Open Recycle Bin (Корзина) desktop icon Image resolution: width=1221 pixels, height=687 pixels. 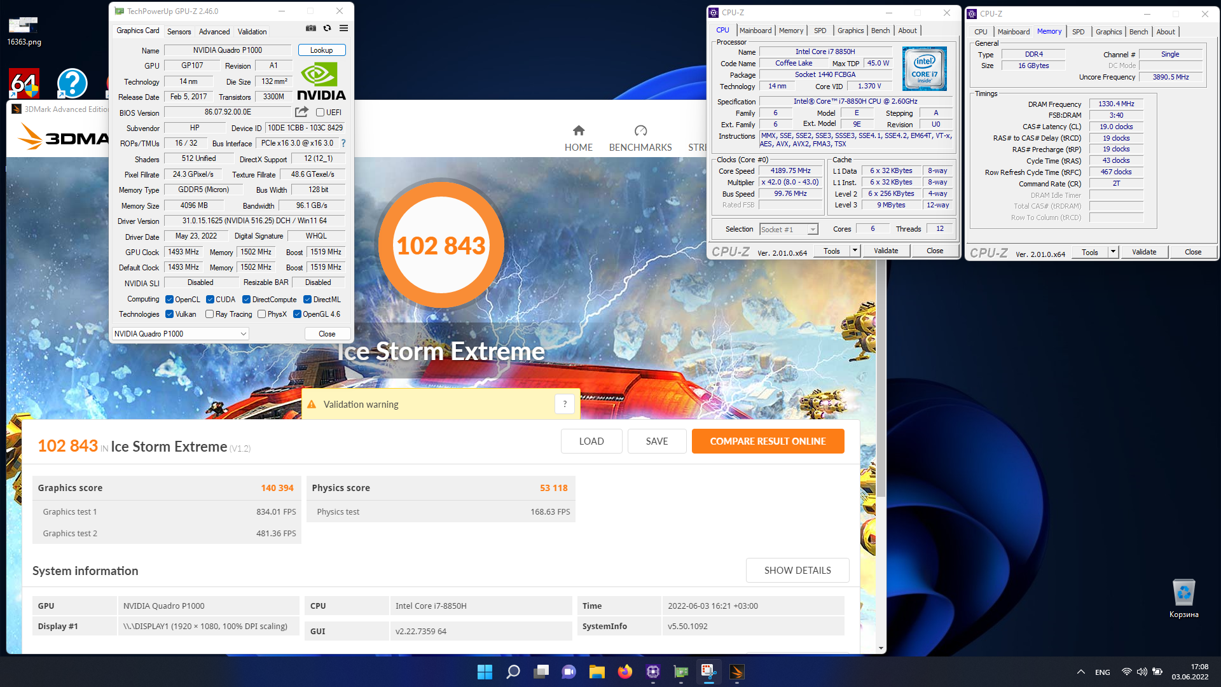[1183, 599]
